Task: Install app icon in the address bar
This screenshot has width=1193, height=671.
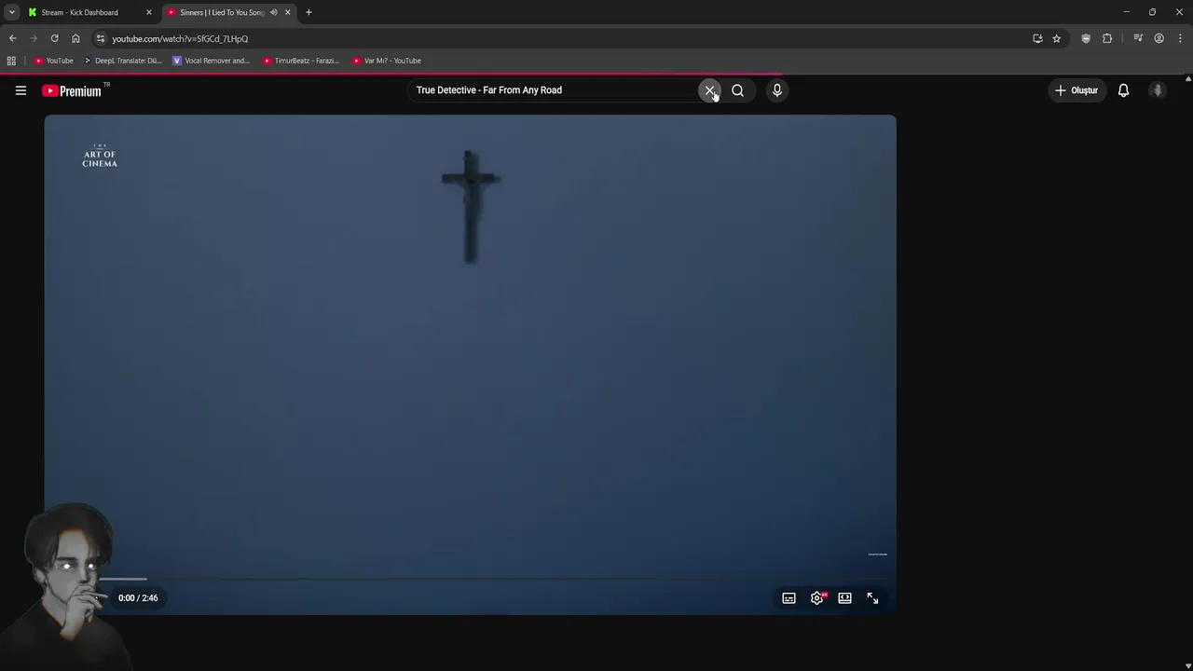Action: pyautogui.click(x=1037, y=38)
